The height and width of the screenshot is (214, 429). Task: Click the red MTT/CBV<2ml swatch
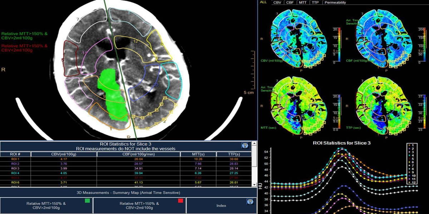pos(181,201)
